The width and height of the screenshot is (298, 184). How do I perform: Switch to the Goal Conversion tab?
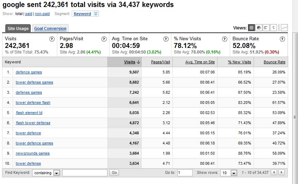50,29
